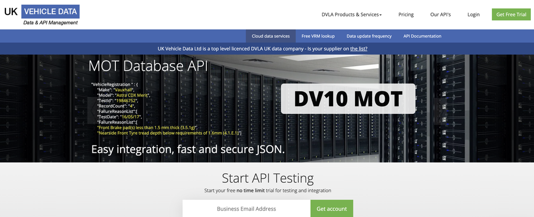
Task: View Data update frequency tab
Action: pyautogui.click(x=369, y=36)
